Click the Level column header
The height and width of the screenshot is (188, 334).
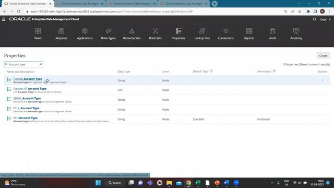tap(165, 72)
